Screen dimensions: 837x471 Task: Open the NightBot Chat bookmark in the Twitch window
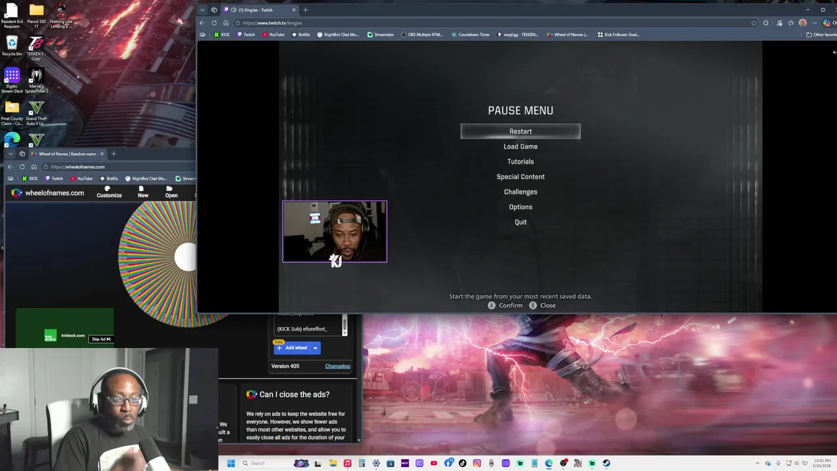pos(338,35)
